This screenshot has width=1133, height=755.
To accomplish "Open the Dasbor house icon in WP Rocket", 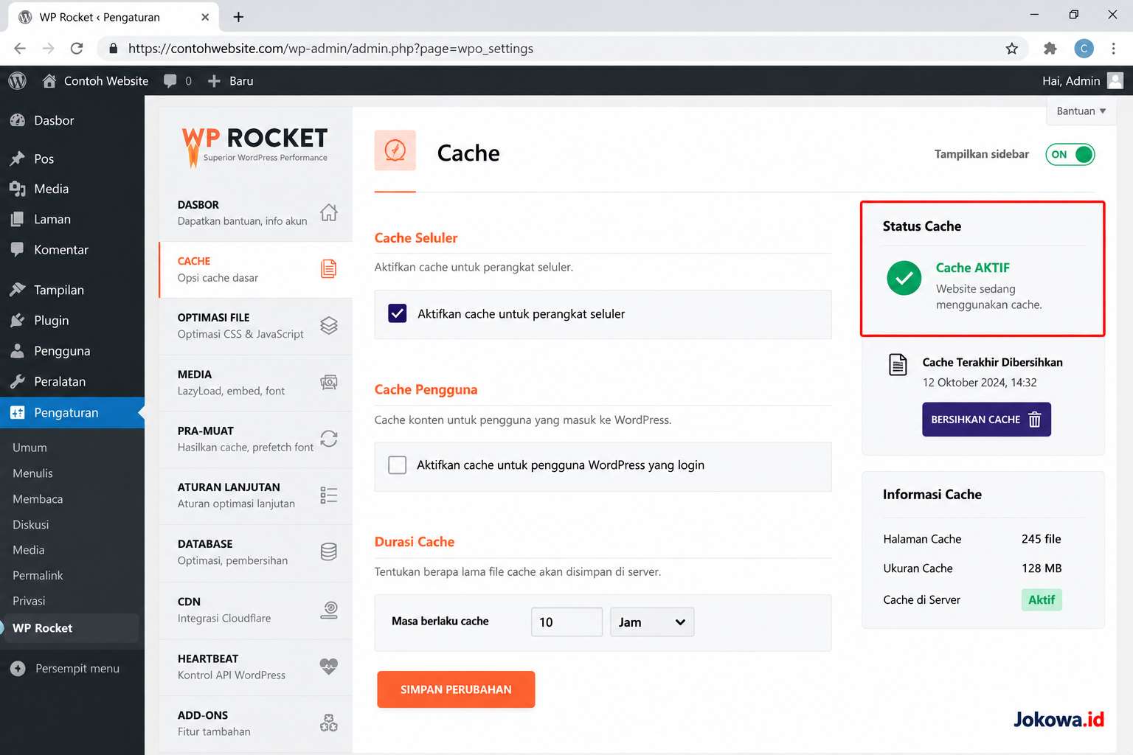I will click(x=329, y=212).
